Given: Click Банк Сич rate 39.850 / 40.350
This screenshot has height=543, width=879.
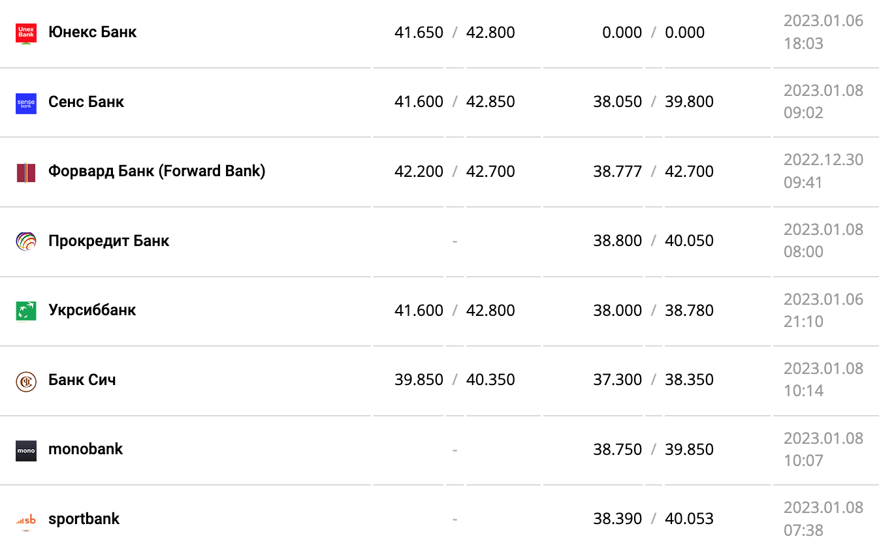Looking at the screenshot, I should coord(455,380).
